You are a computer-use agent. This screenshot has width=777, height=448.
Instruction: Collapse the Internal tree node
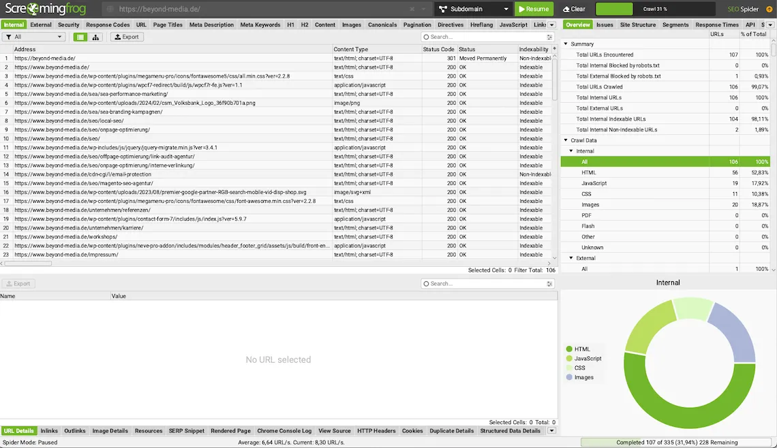pyautogui.click(x=571, y=151)
